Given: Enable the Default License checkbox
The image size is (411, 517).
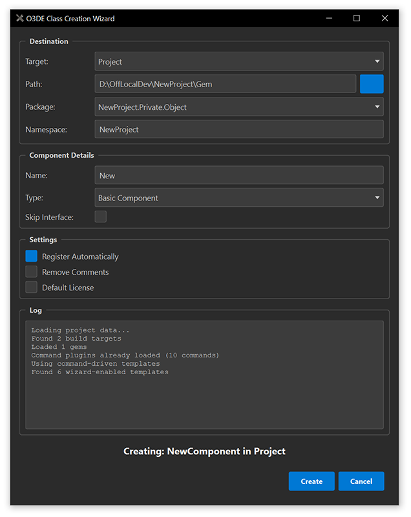Looking at the screenshot, I should pos(31,287).
